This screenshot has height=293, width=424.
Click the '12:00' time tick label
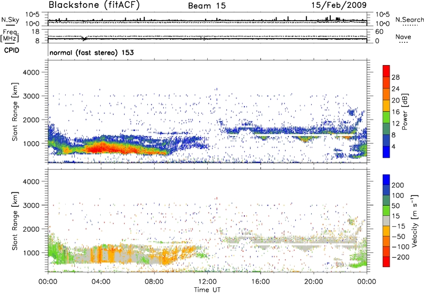(207, 282)
